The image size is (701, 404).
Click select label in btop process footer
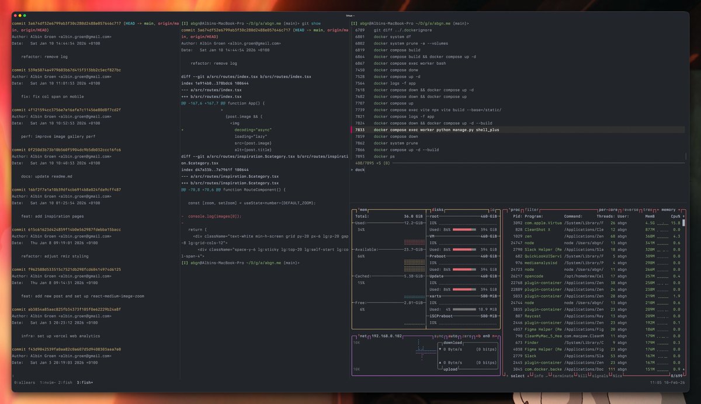[x=518, y=375]
